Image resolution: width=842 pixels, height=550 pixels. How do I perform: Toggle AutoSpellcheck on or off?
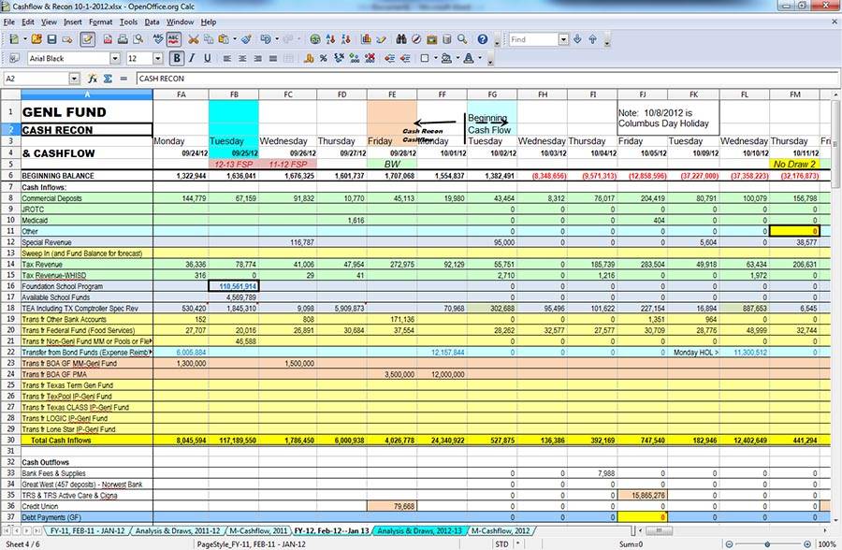171,39
